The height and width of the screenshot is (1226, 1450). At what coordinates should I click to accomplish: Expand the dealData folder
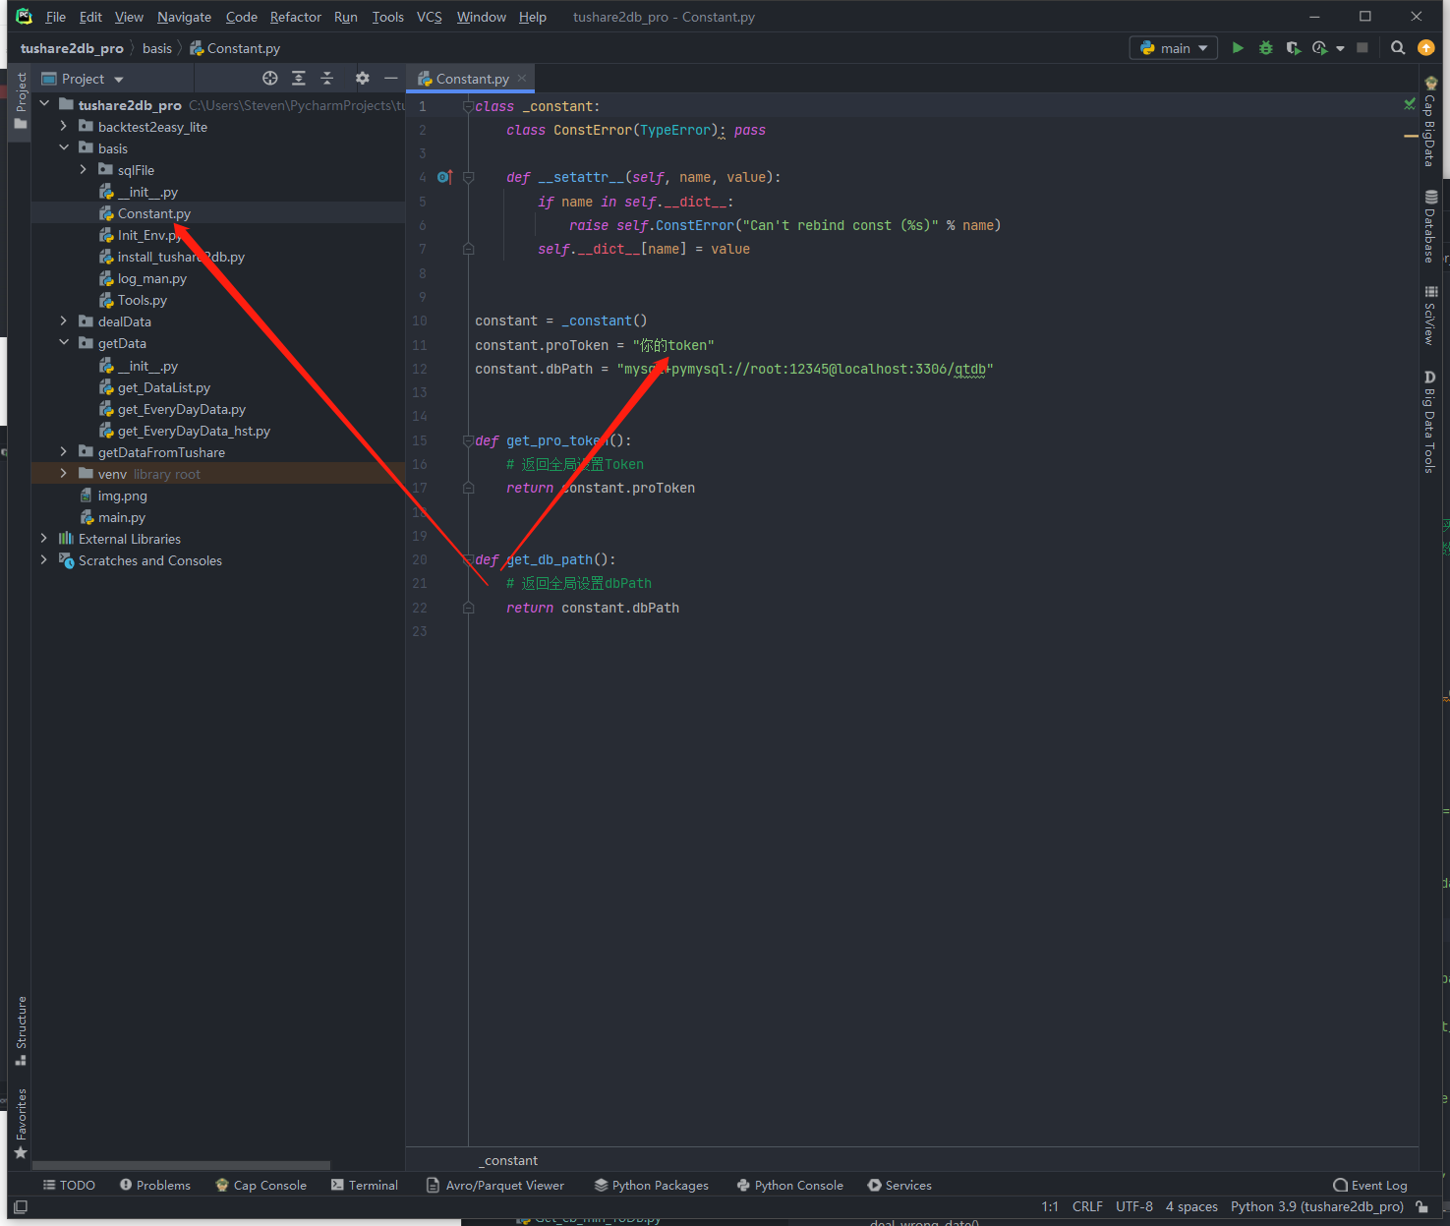[x=64, y=321]
